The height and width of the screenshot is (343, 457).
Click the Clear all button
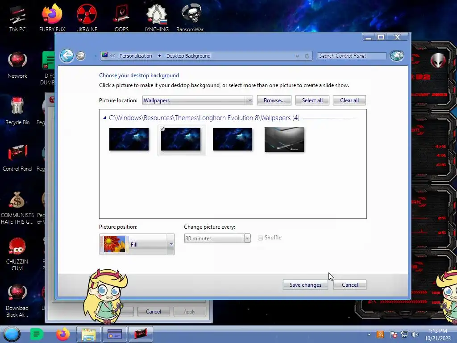[349, 100]
